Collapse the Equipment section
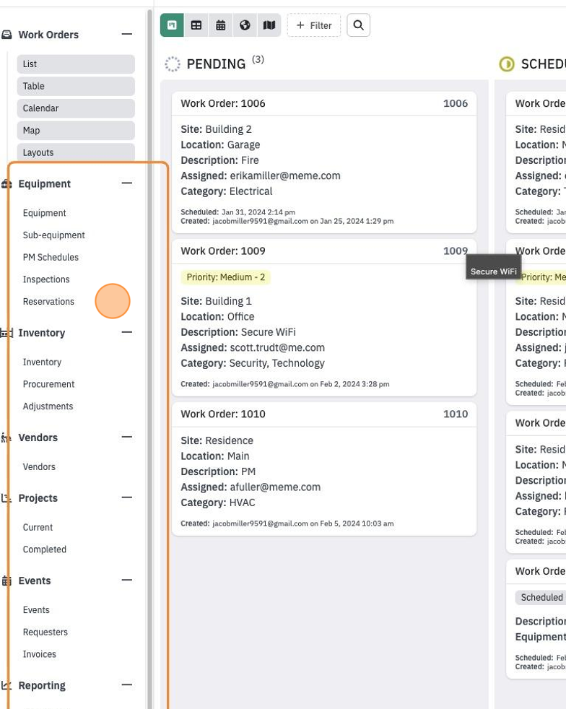The image size is (566, 709). tap(127, 183)
